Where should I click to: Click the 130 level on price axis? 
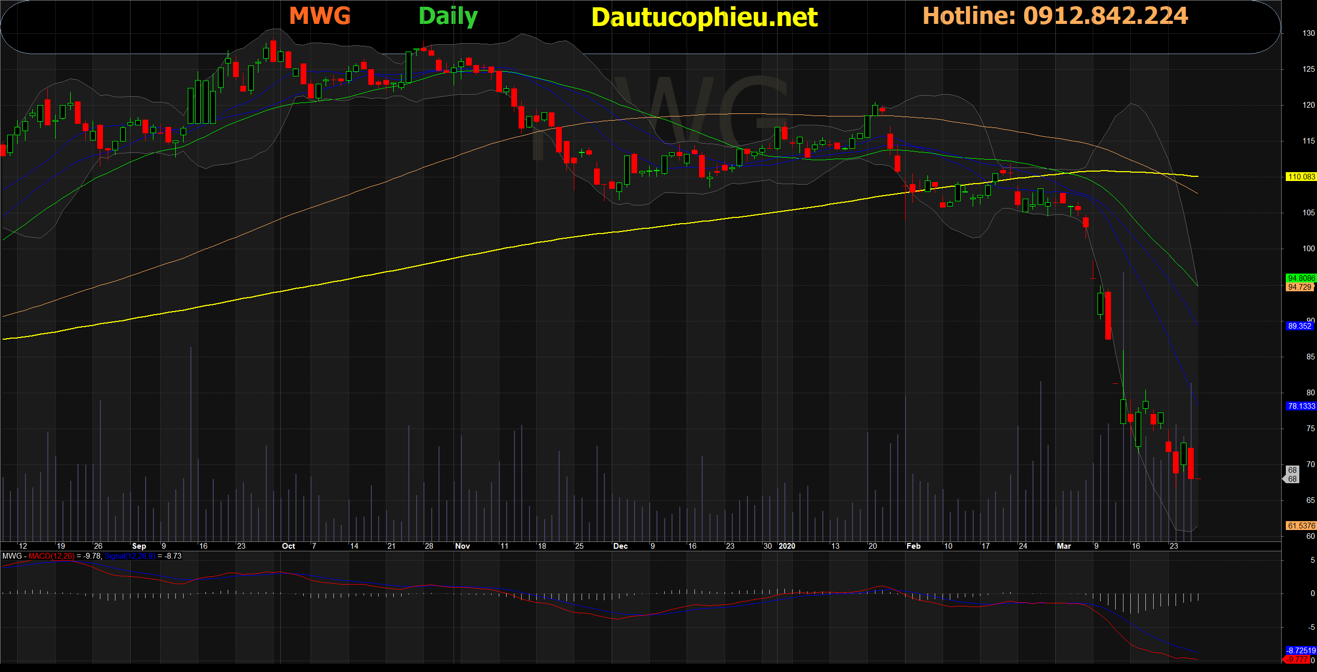(x=1308, y=33)
